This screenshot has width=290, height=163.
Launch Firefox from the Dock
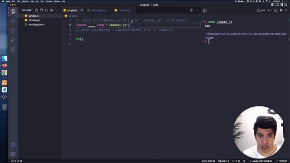[5, 66]
